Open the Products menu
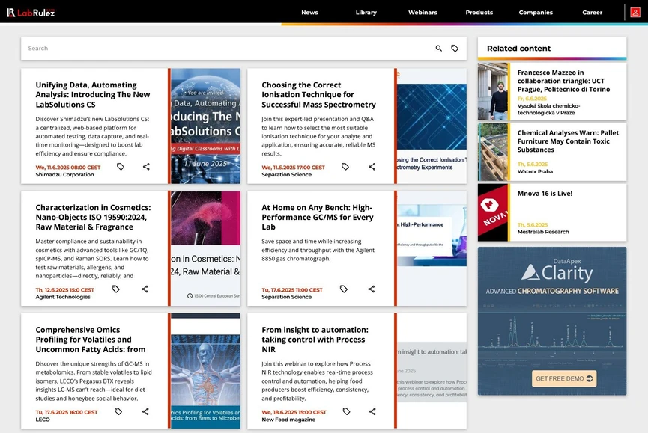Screen dimensions: 648x433 [479, 13]
